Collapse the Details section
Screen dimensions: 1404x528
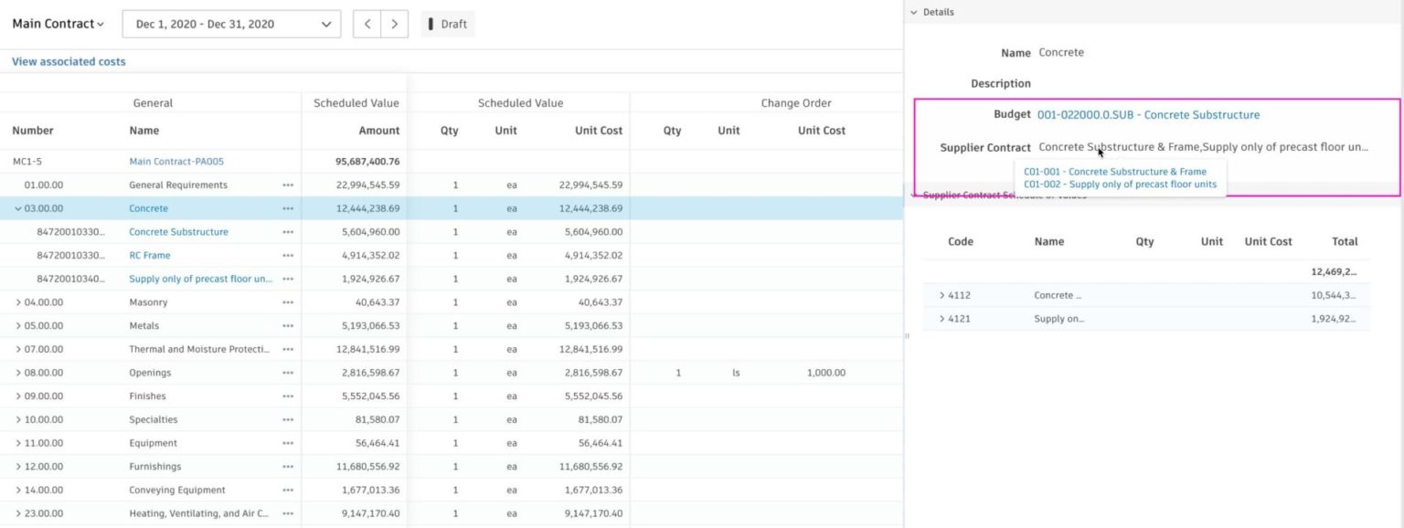pyautogui.click(x=914, y=12)
